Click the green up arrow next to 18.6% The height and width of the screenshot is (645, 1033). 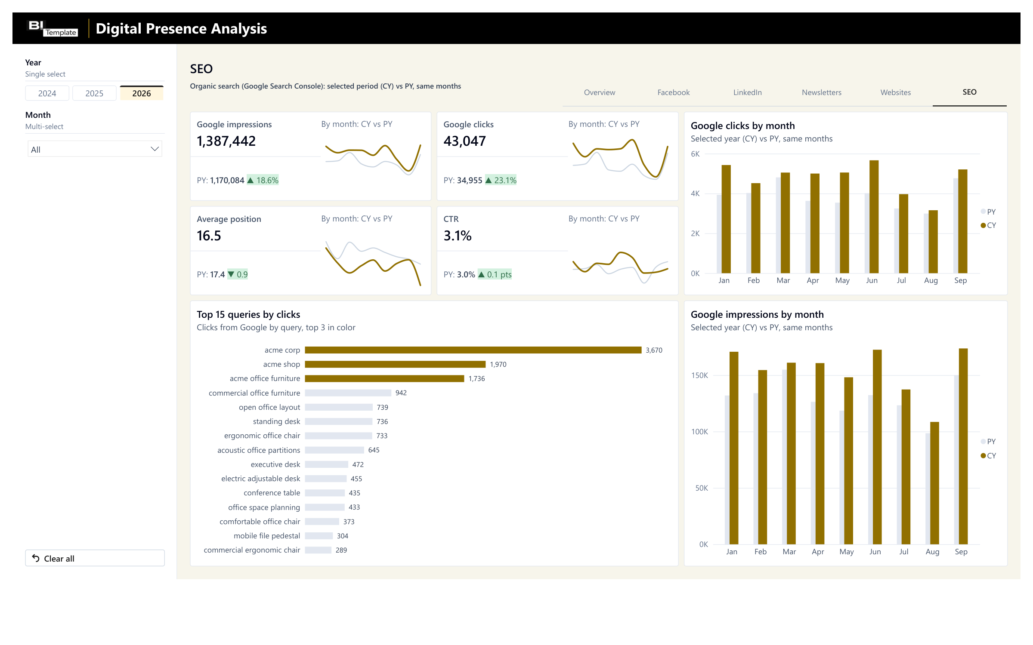point(251,181)
